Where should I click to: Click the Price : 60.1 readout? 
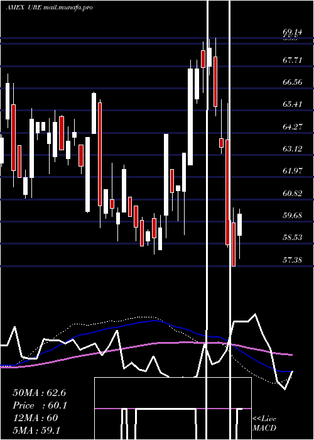pyautogui.click(x=40, y=405)
